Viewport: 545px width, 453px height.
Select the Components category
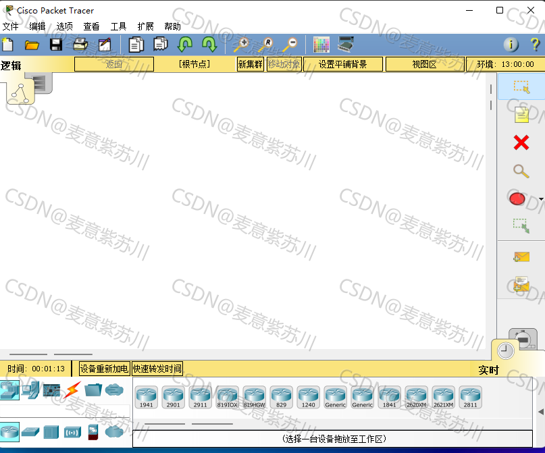pos(51,390)
